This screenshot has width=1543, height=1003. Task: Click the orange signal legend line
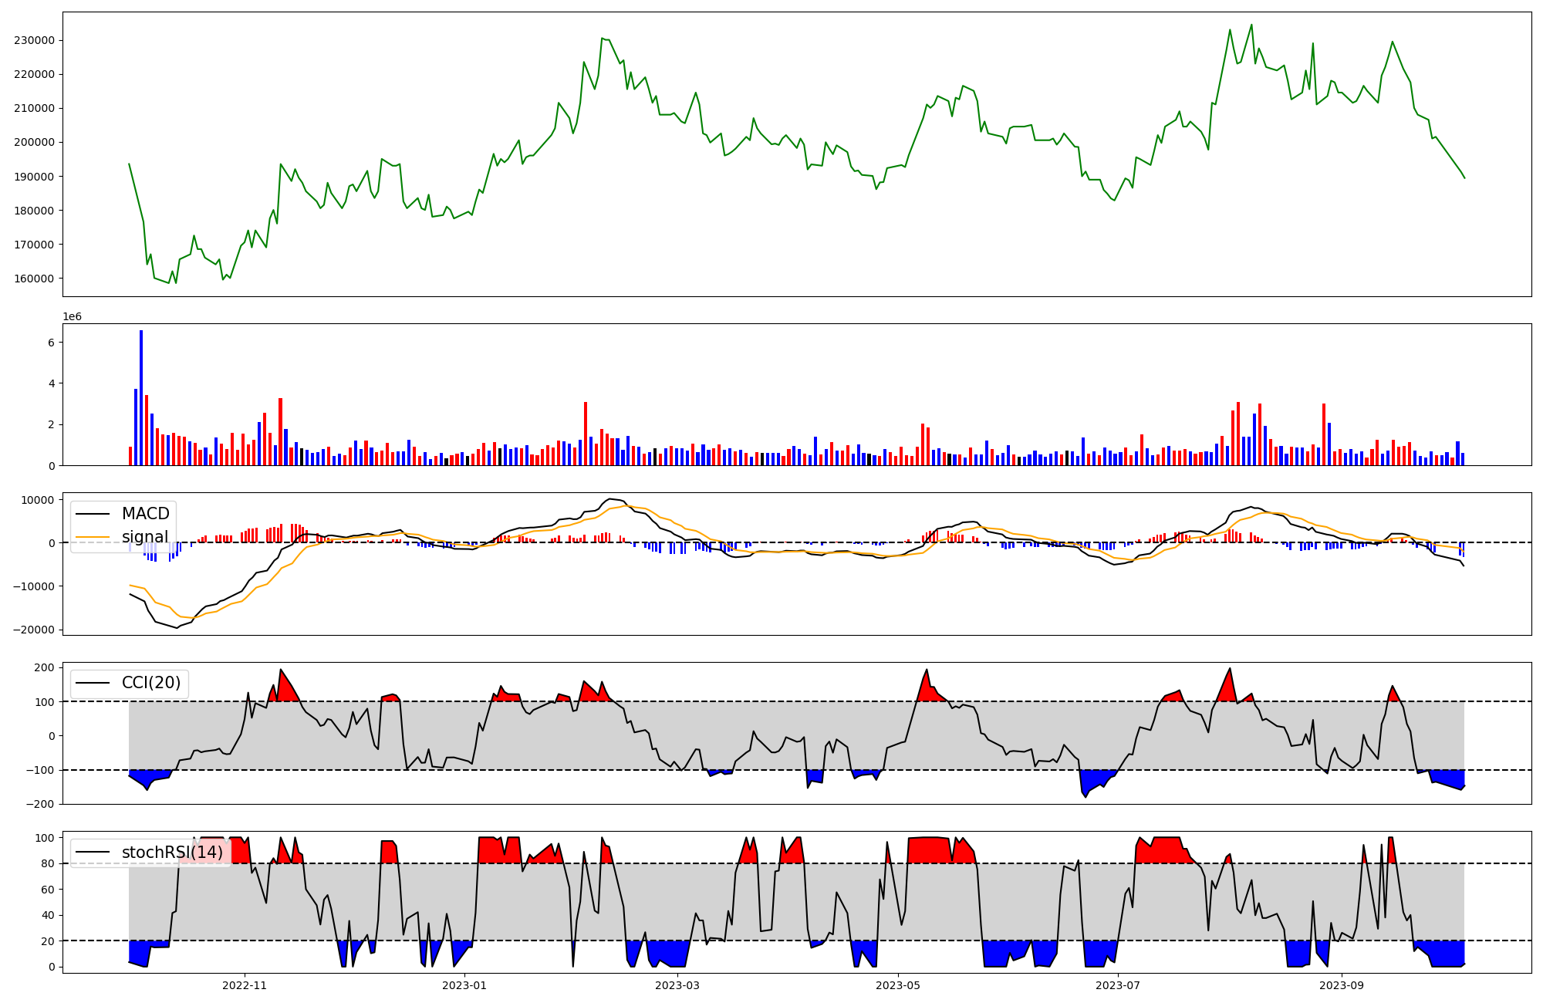93,538
